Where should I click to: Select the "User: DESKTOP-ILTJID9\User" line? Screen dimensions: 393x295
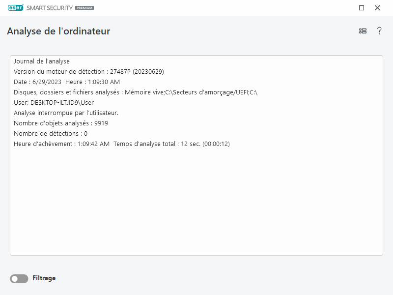[54, 103]
